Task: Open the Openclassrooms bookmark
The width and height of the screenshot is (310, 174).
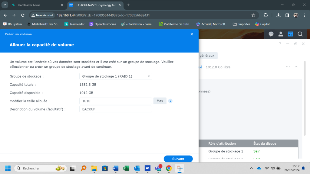Action: point(103,24)
